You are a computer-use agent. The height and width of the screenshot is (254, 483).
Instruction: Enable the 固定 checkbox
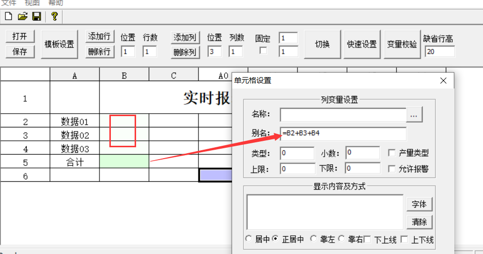click(x=263, y=50)
